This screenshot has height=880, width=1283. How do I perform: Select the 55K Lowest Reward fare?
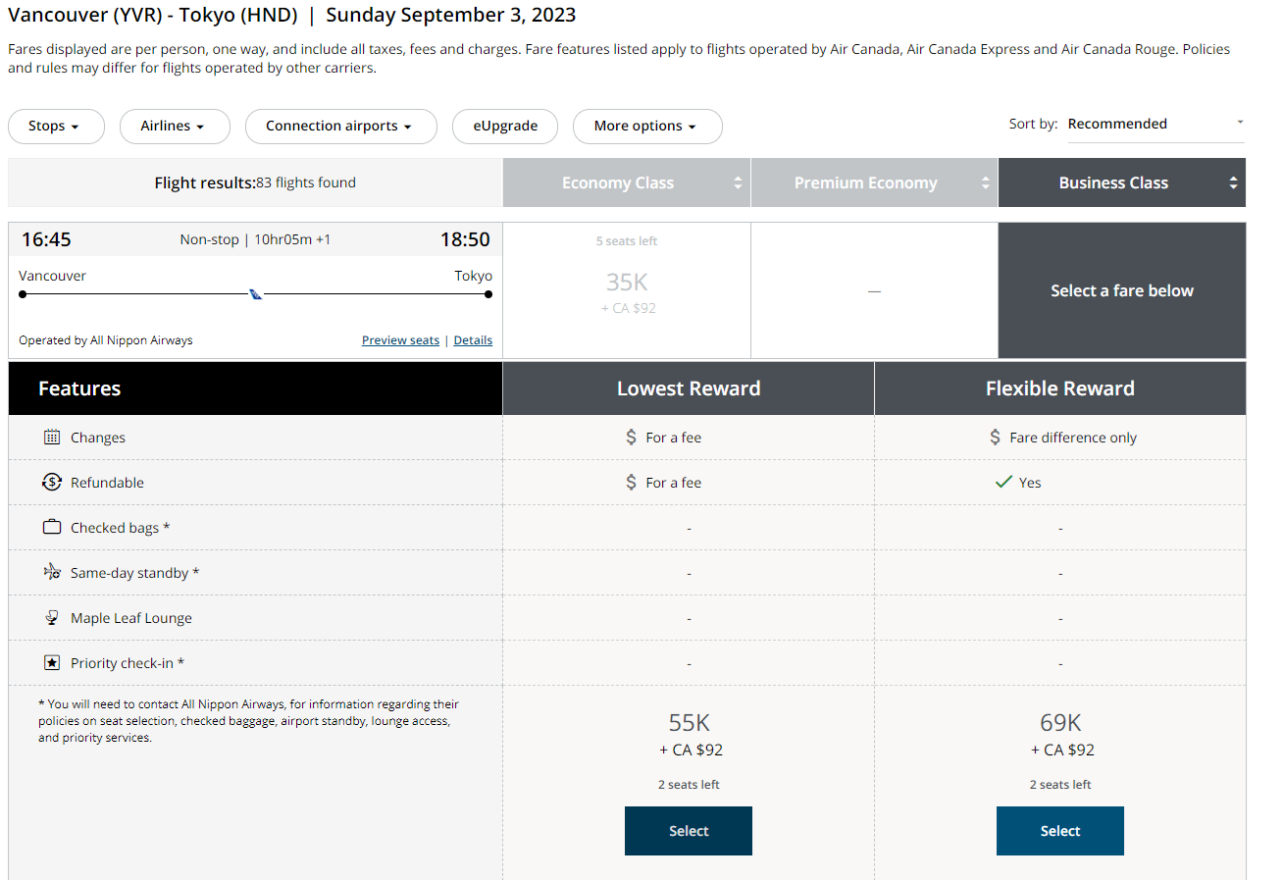tap(688, 831)
